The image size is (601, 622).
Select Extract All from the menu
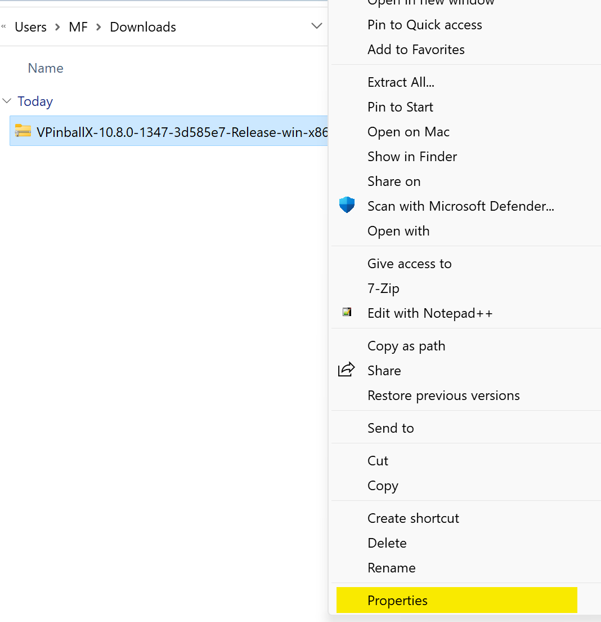[401, 82]
